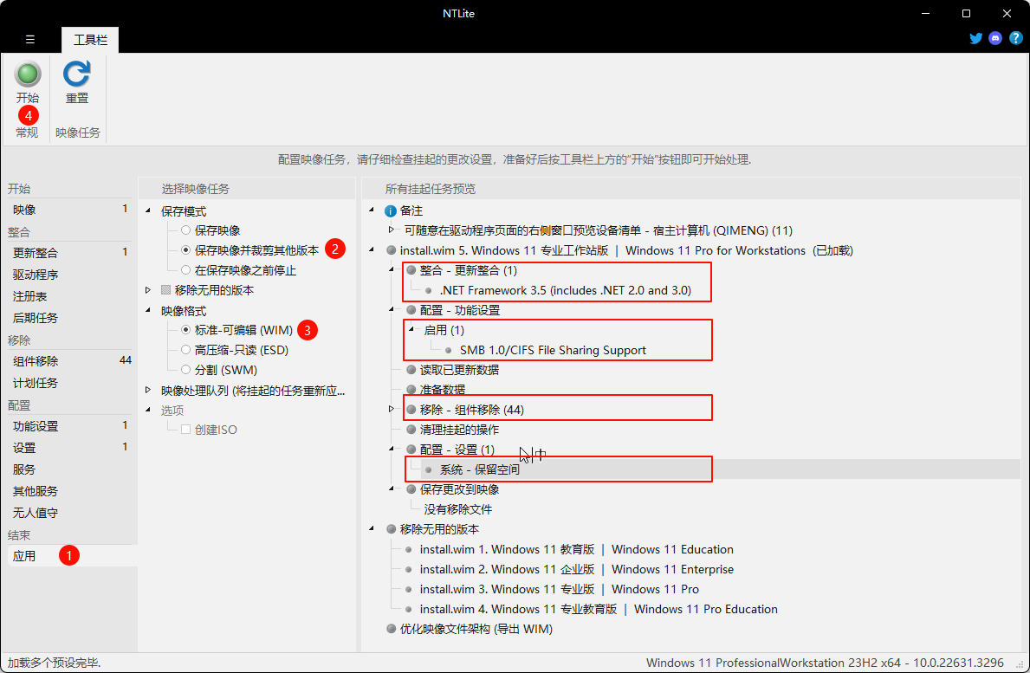This screenshot has height=673, width=1030.
Task: Select 保存映像 radio button
Action: 186,230
